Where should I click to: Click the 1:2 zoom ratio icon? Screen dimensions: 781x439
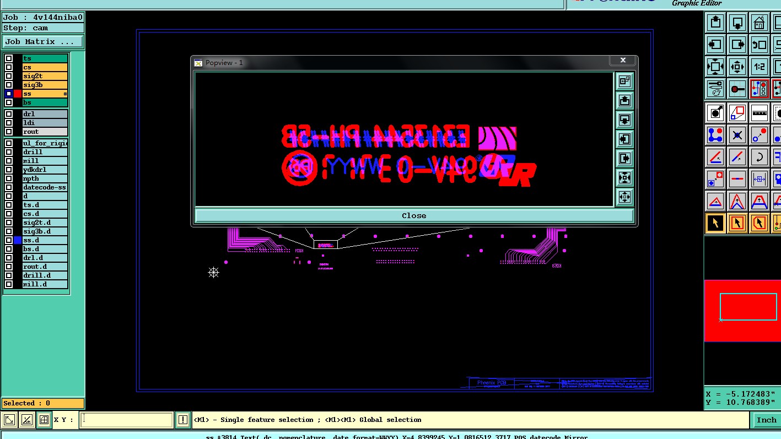pos(760,67)
